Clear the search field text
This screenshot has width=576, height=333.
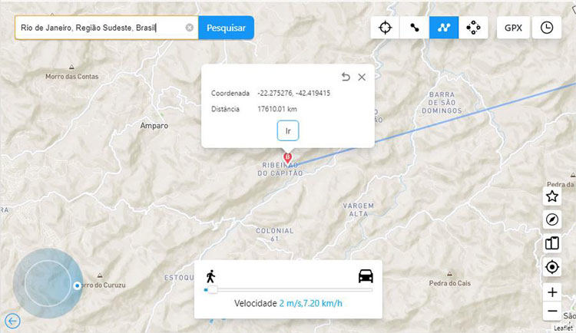189,28
